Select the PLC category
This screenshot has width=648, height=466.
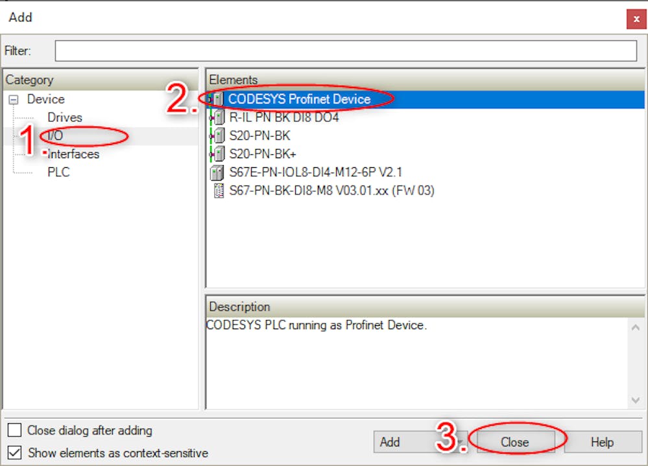(58, 172)
